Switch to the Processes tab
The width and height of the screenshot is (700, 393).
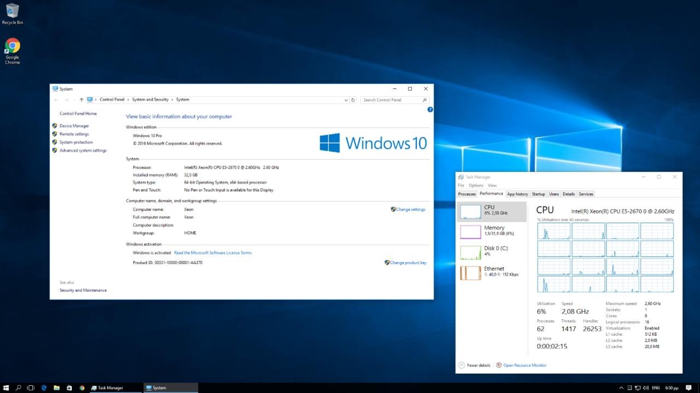pos(466,194)
